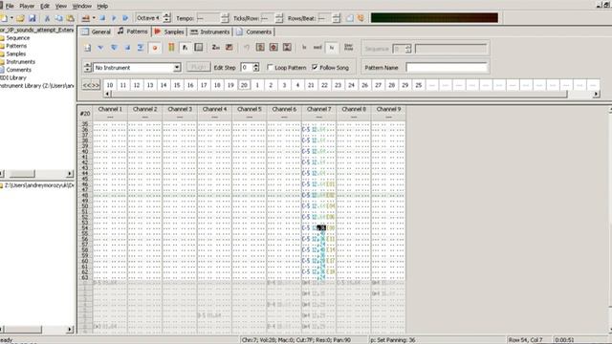Click the Rows/Beat spinner arrows

[x=336, y=18]
